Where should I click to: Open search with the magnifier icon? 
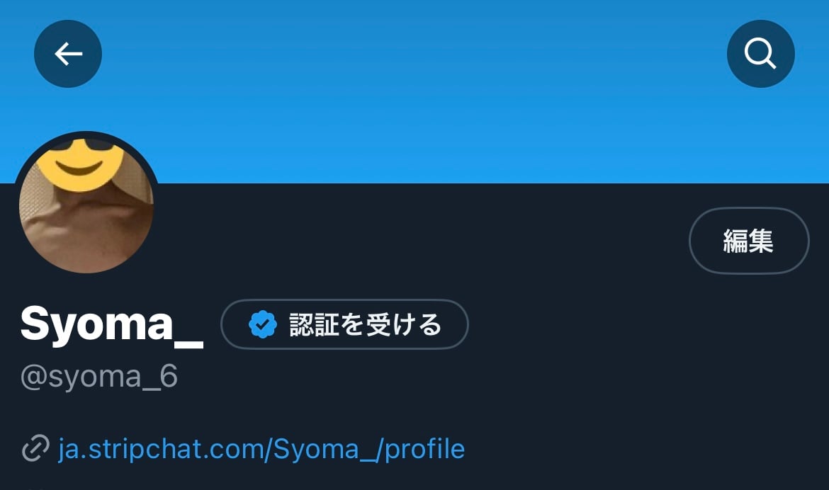point(760,54)
